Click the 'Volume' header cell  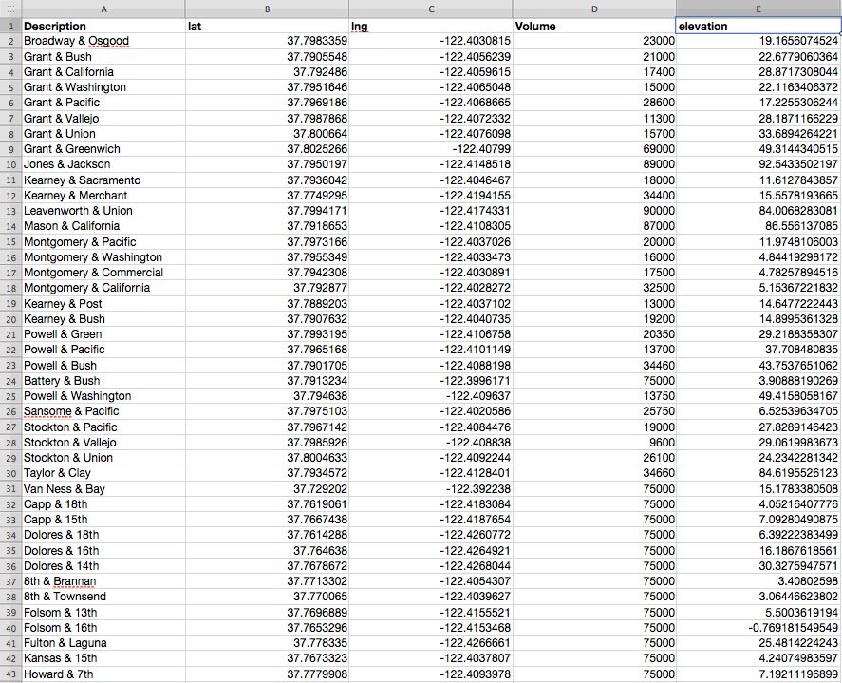(594, 26)
